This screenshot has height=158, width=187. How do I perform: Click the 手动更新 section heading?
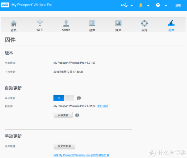pos(13,136)
